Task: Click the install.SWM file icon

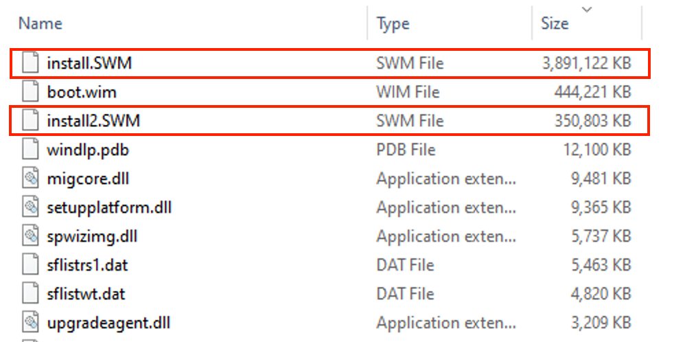Action: pyautogui.click(x=30, y=63)
